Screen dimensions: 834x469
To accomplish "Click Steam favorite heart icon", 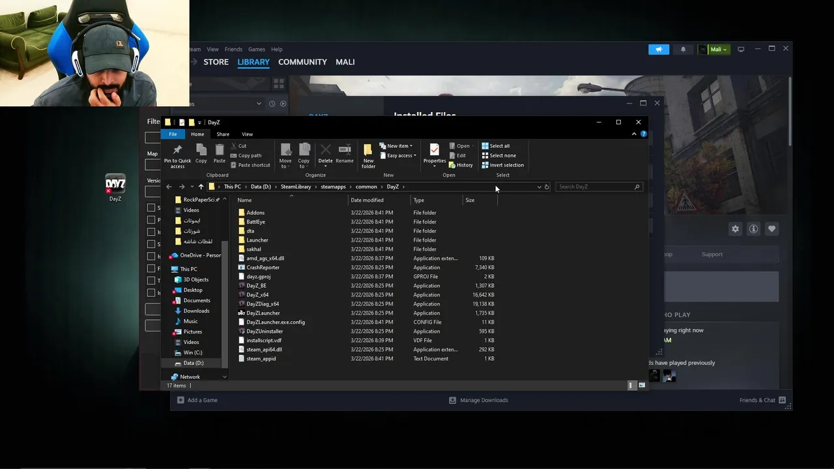I will 772,229.
